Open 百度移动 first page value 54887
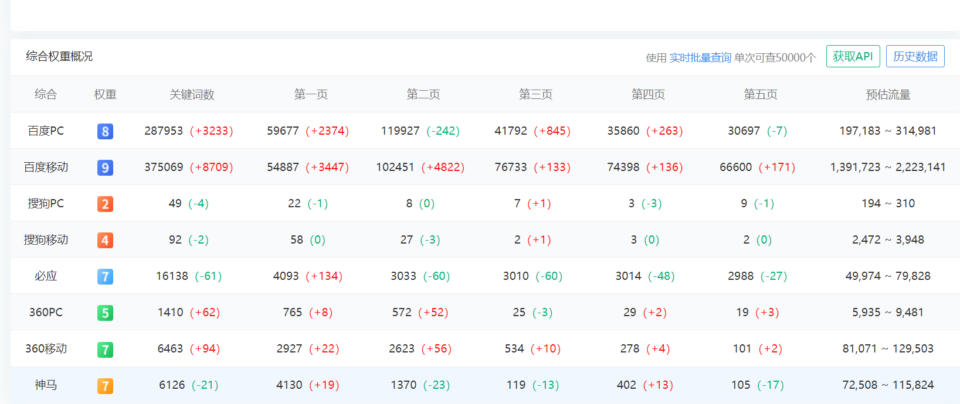This screenshot has height=404, width=960. (283, 167)
